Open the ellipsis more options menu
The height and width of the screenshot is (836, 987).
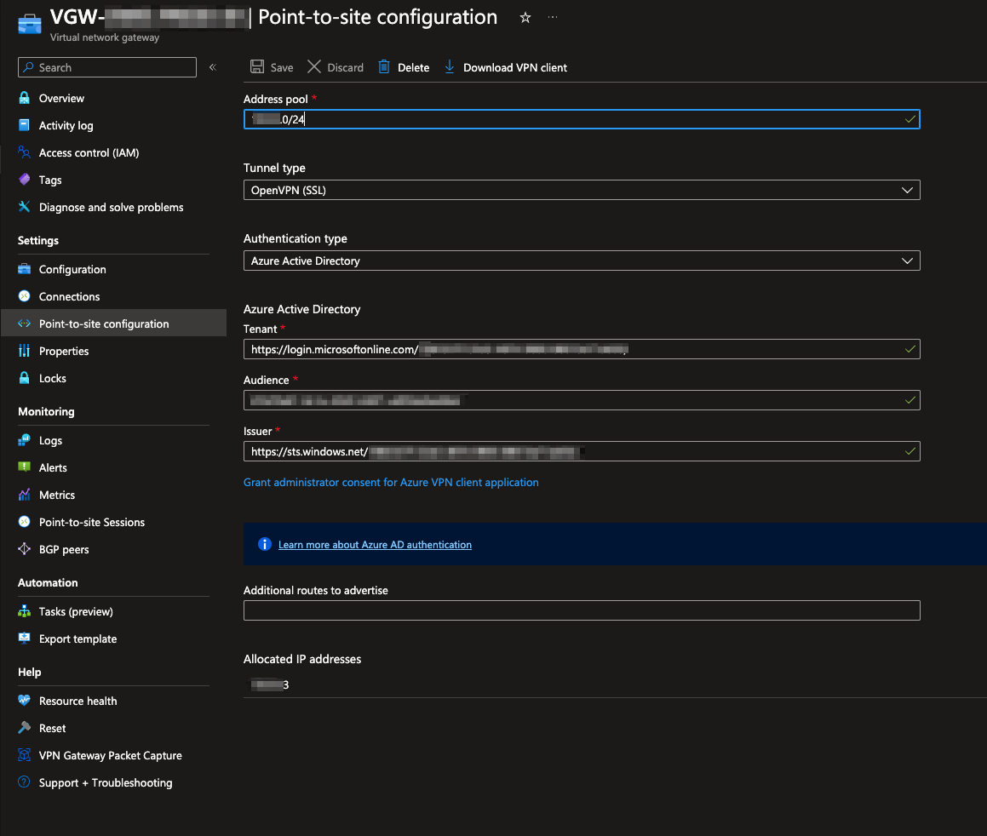[552, 17]
